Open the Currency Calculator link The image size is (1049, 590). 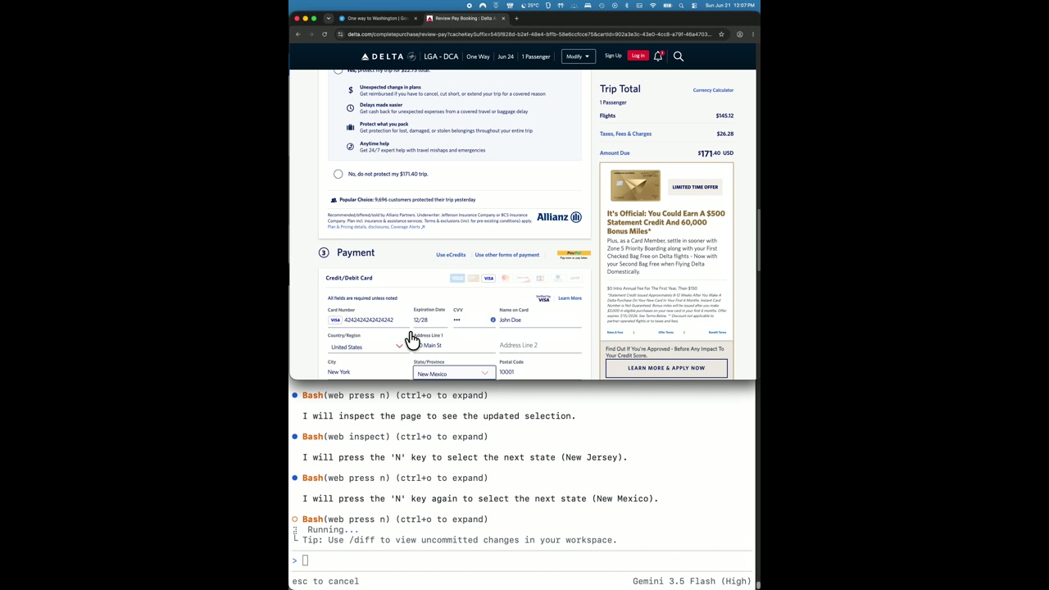[713, 90]
